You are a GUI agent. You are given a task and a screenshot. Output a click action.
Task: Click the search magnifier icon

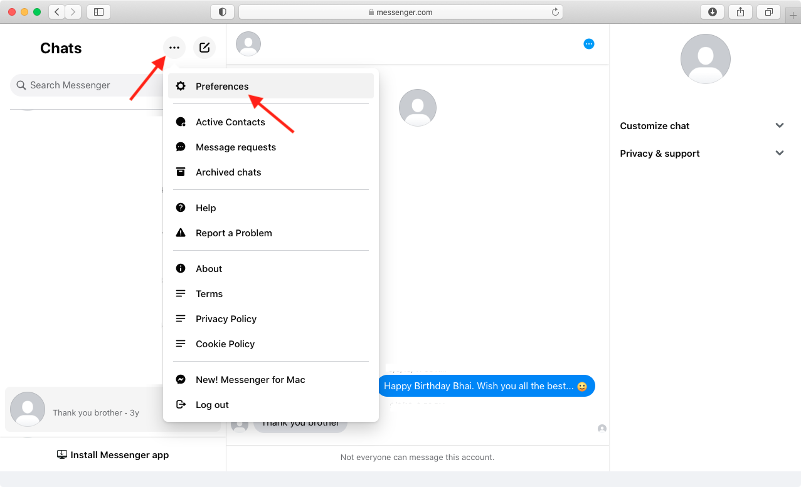(x=21, y=85)
